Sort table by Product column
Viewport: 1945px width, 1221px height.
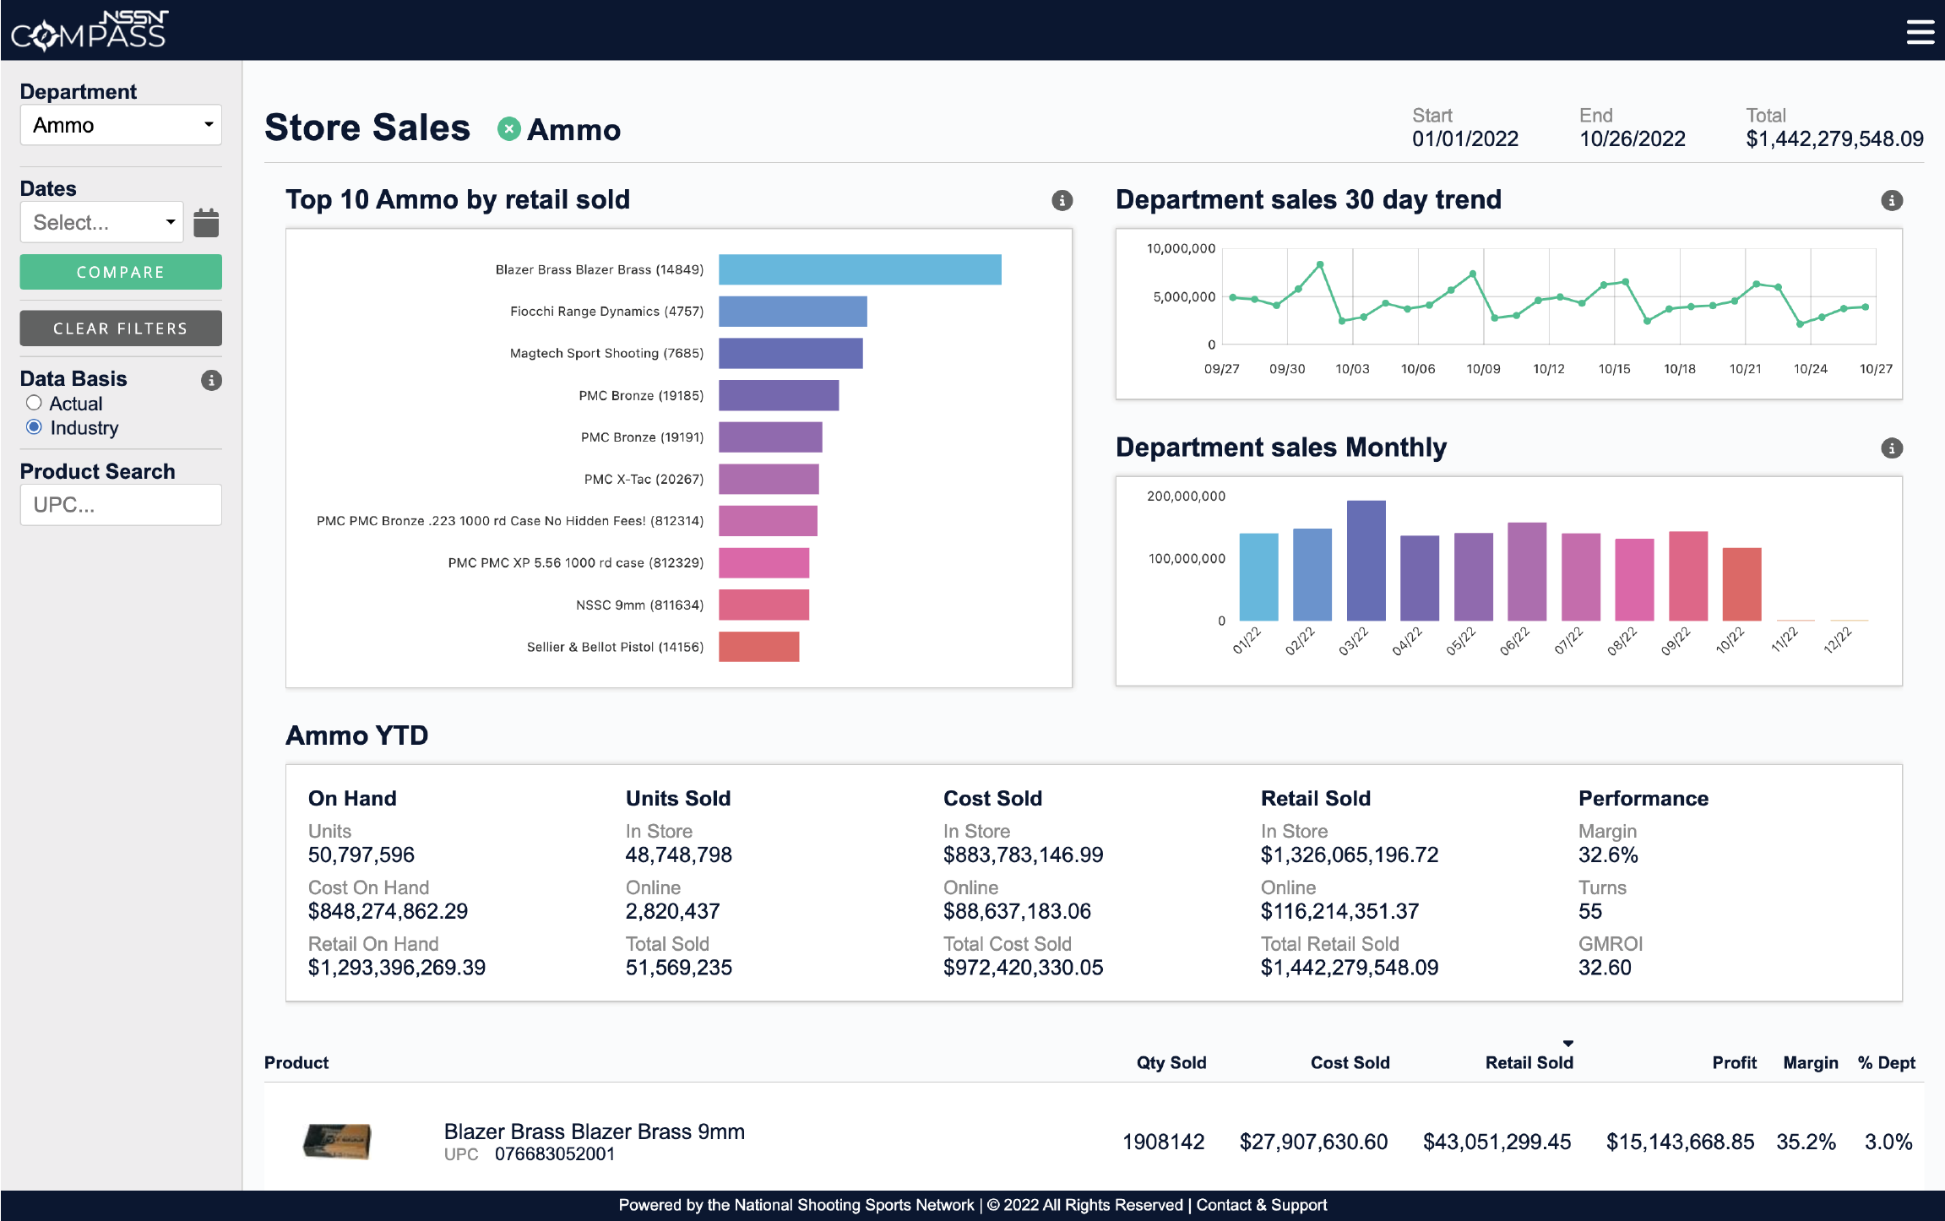tap(296, 1062)
